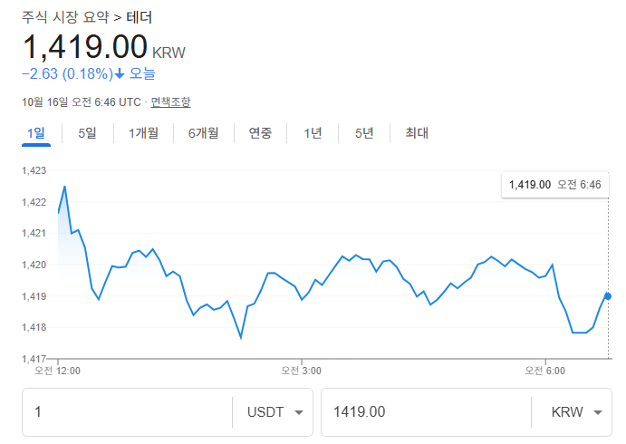Select the 연중 tab
The height and width of the screenshot is (444, 626).
click(260, 133)
